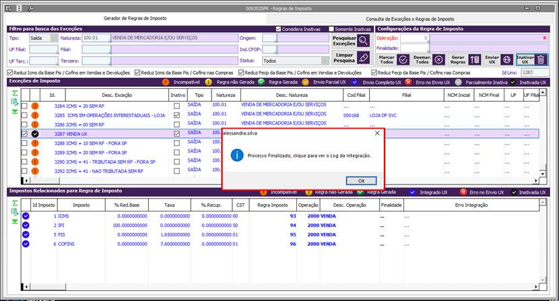Close the alessandra.silva message dialog
Screen dimensions: 559x301
tap(376, 133)
